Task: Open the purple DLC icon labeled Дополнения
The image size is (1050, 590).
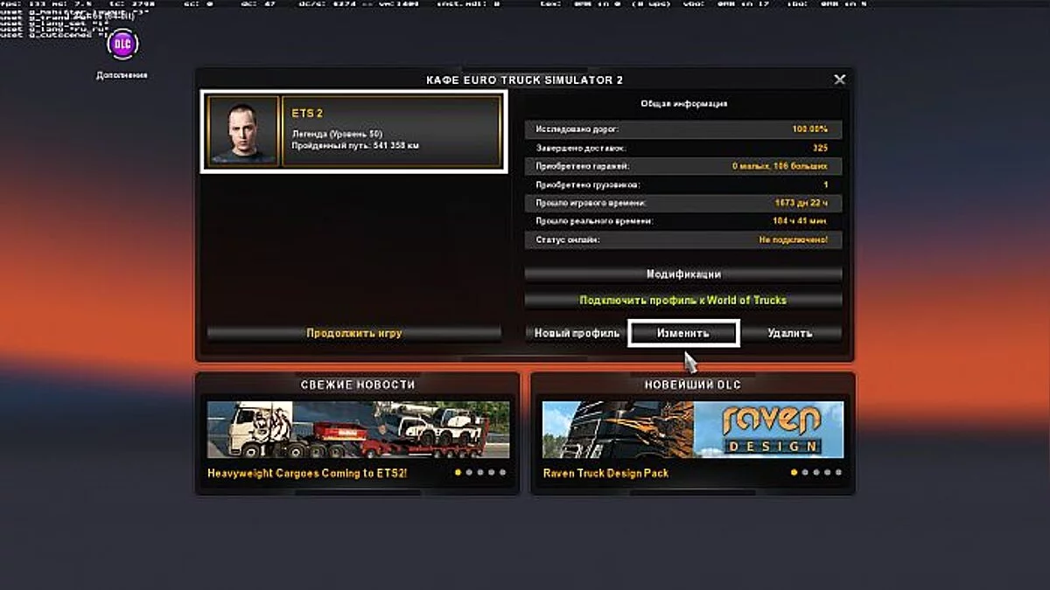Action: [x=121, y=42]
